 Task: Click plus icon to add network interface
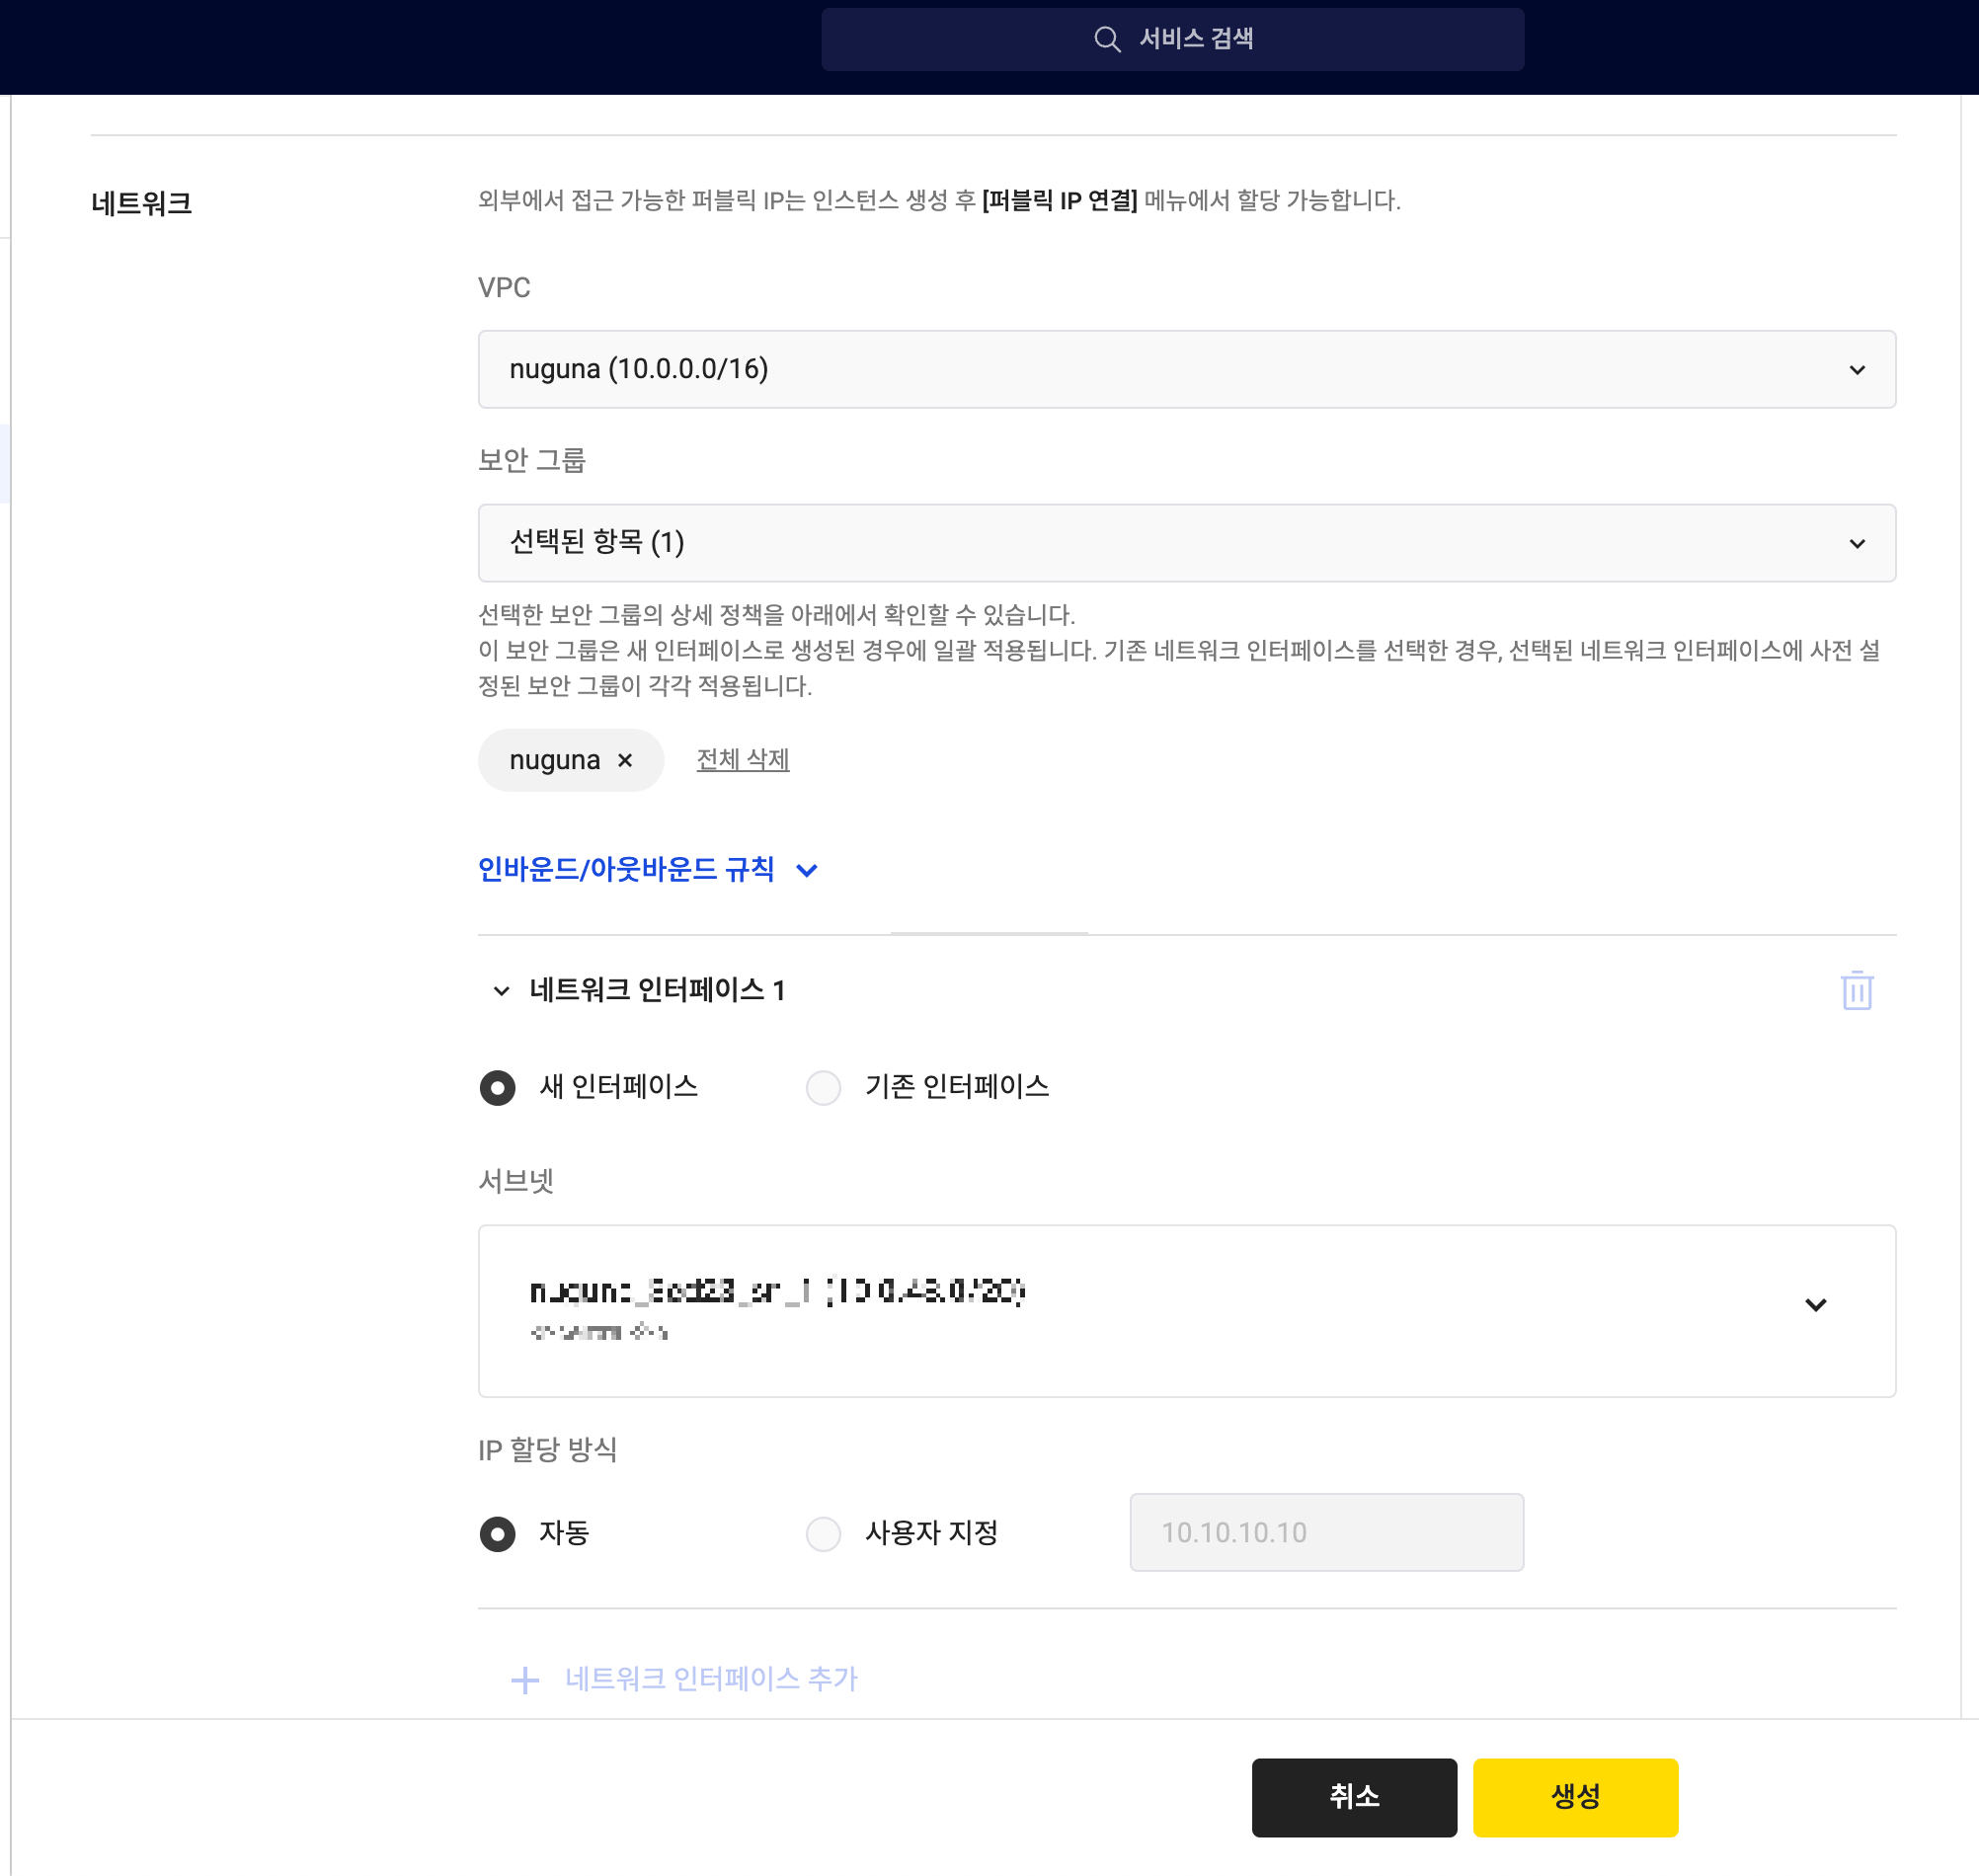coord(525,1679)
